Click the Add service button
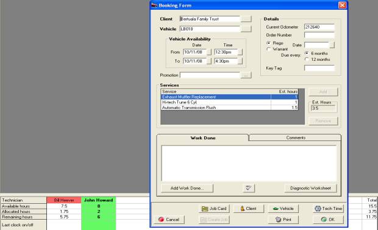378x230 pixels. click(323, 92)
